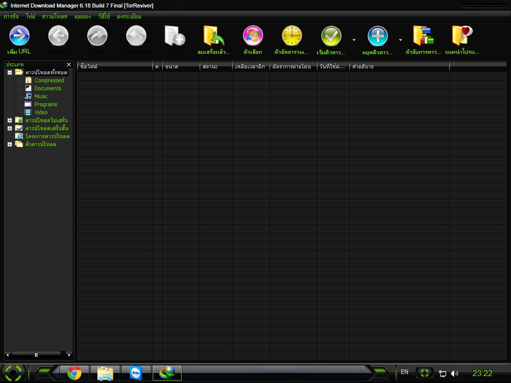Click the Tell a Friend heart-folder icon
Viewport: 511px width, 383px height.
pyautogui.click(x=462, y=36)
